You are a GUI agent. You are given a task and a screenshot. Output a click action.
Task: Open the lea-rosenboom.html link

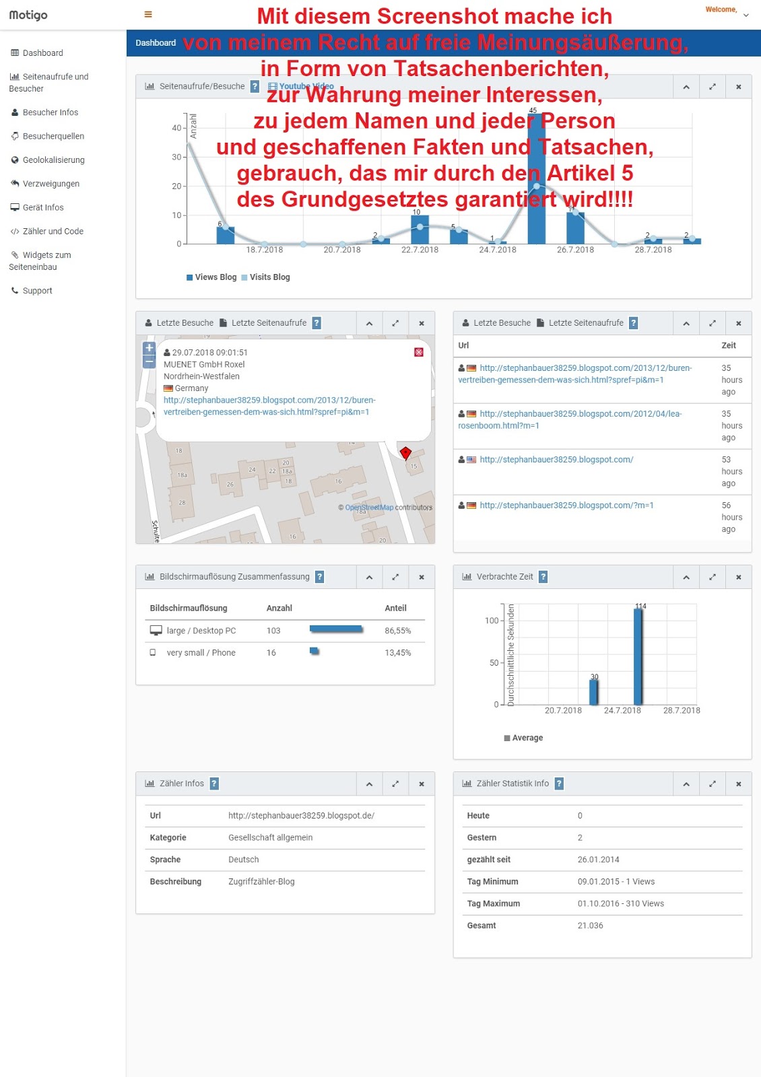click(x=570, y=420)
